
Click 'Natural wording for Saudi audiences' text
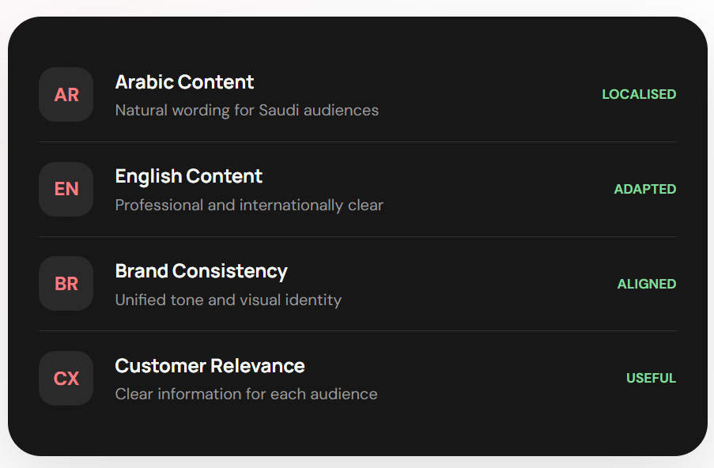247,111
